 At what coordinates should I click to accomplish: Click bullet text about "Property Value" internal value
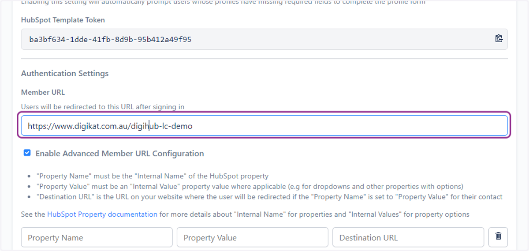point(250,186)
